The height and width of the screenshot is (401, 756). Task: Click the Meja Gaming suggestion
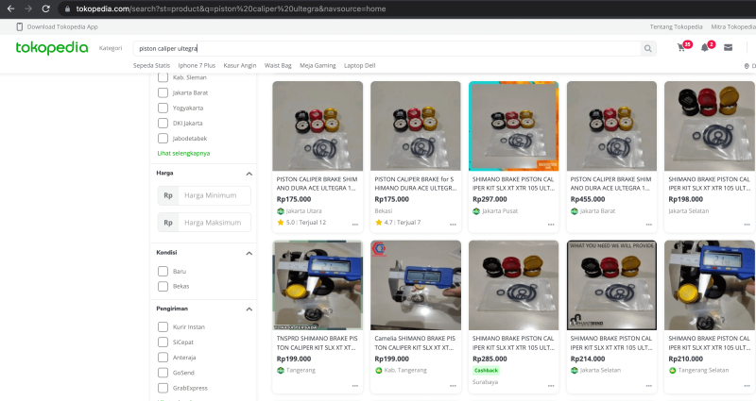coord(318,65)
